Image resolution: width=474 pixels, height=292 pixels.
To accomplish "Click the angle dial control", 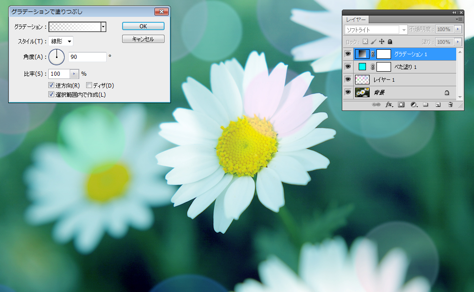I will tap(57, 57).
